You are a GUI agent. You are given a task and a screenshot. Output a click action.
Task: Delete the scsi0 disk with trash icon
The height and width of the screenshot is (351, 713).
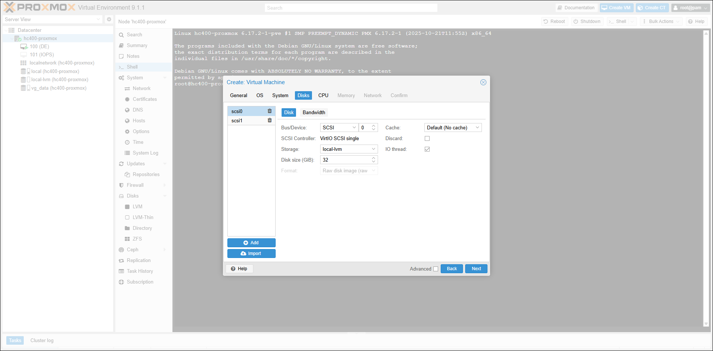point(270,111)
